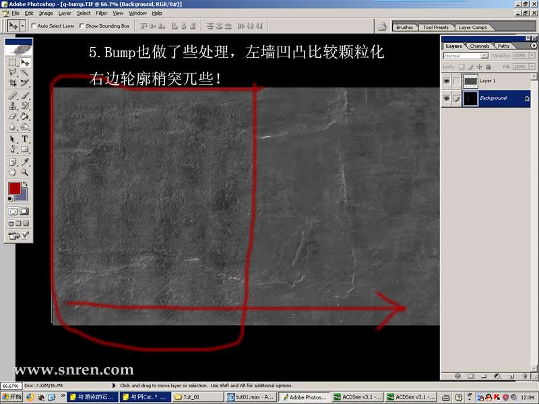Open Opacity slider arrow
Image resolution: width=539 pixels, height=404 pixels.
[532, 55]
